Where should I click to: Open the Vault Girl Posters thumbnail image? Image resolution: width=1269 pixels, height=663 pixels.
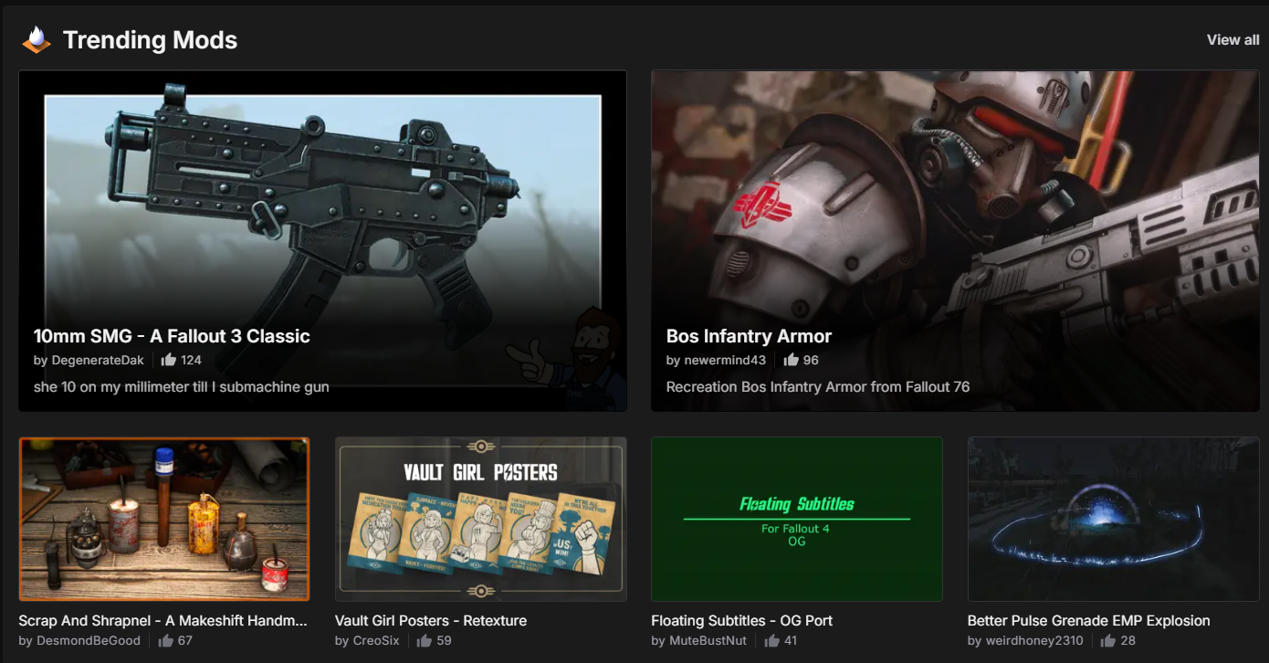[x=480, y=519]
